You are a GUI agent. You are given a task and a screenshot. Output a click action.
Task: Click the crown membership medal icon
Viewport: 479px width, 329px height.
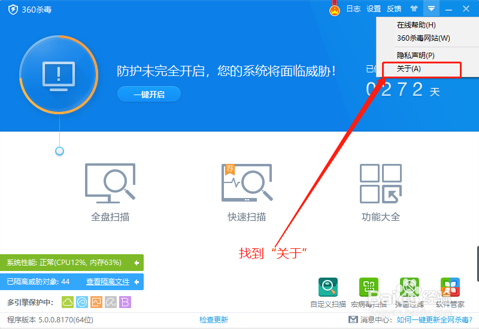335,11
